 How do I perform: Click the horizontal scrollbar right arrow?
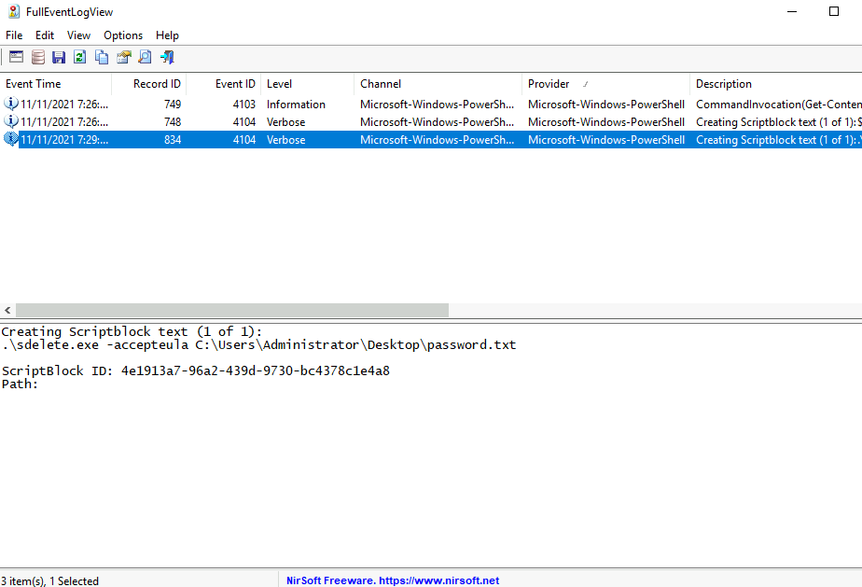855,310
